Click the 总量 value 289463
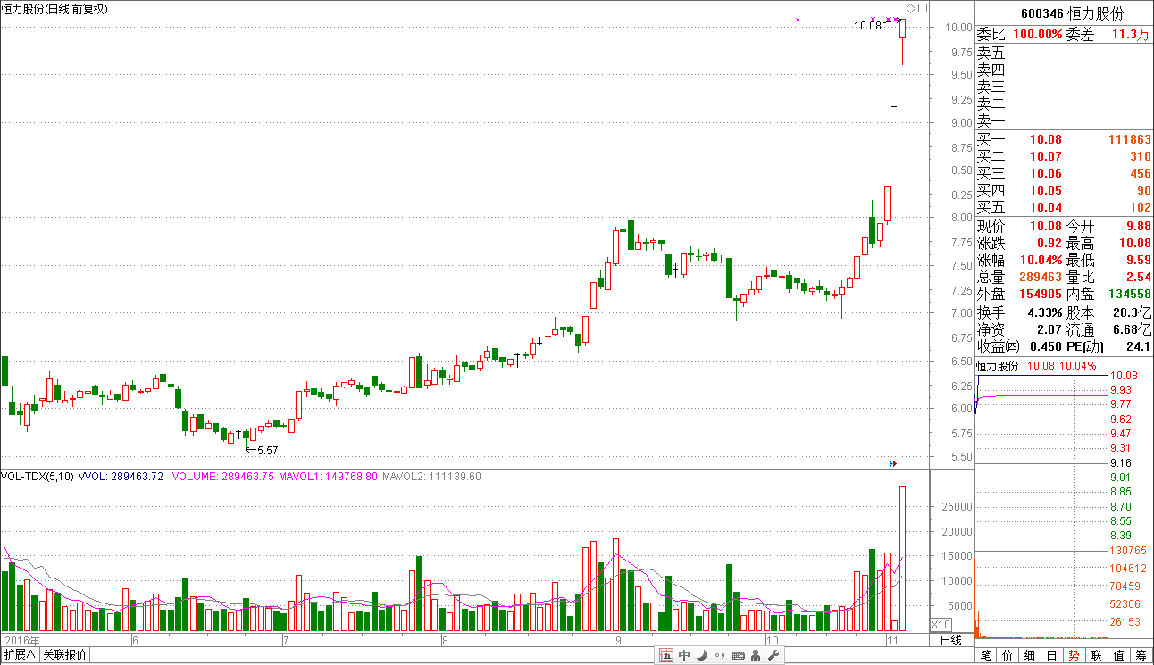This screenshot has height=665, width=1154. click(x=1041, y=277)
